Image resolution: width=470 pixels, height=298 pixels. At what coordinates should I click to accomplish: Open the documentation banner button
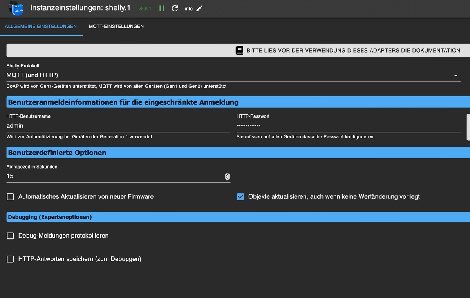(x=238, y=50)
